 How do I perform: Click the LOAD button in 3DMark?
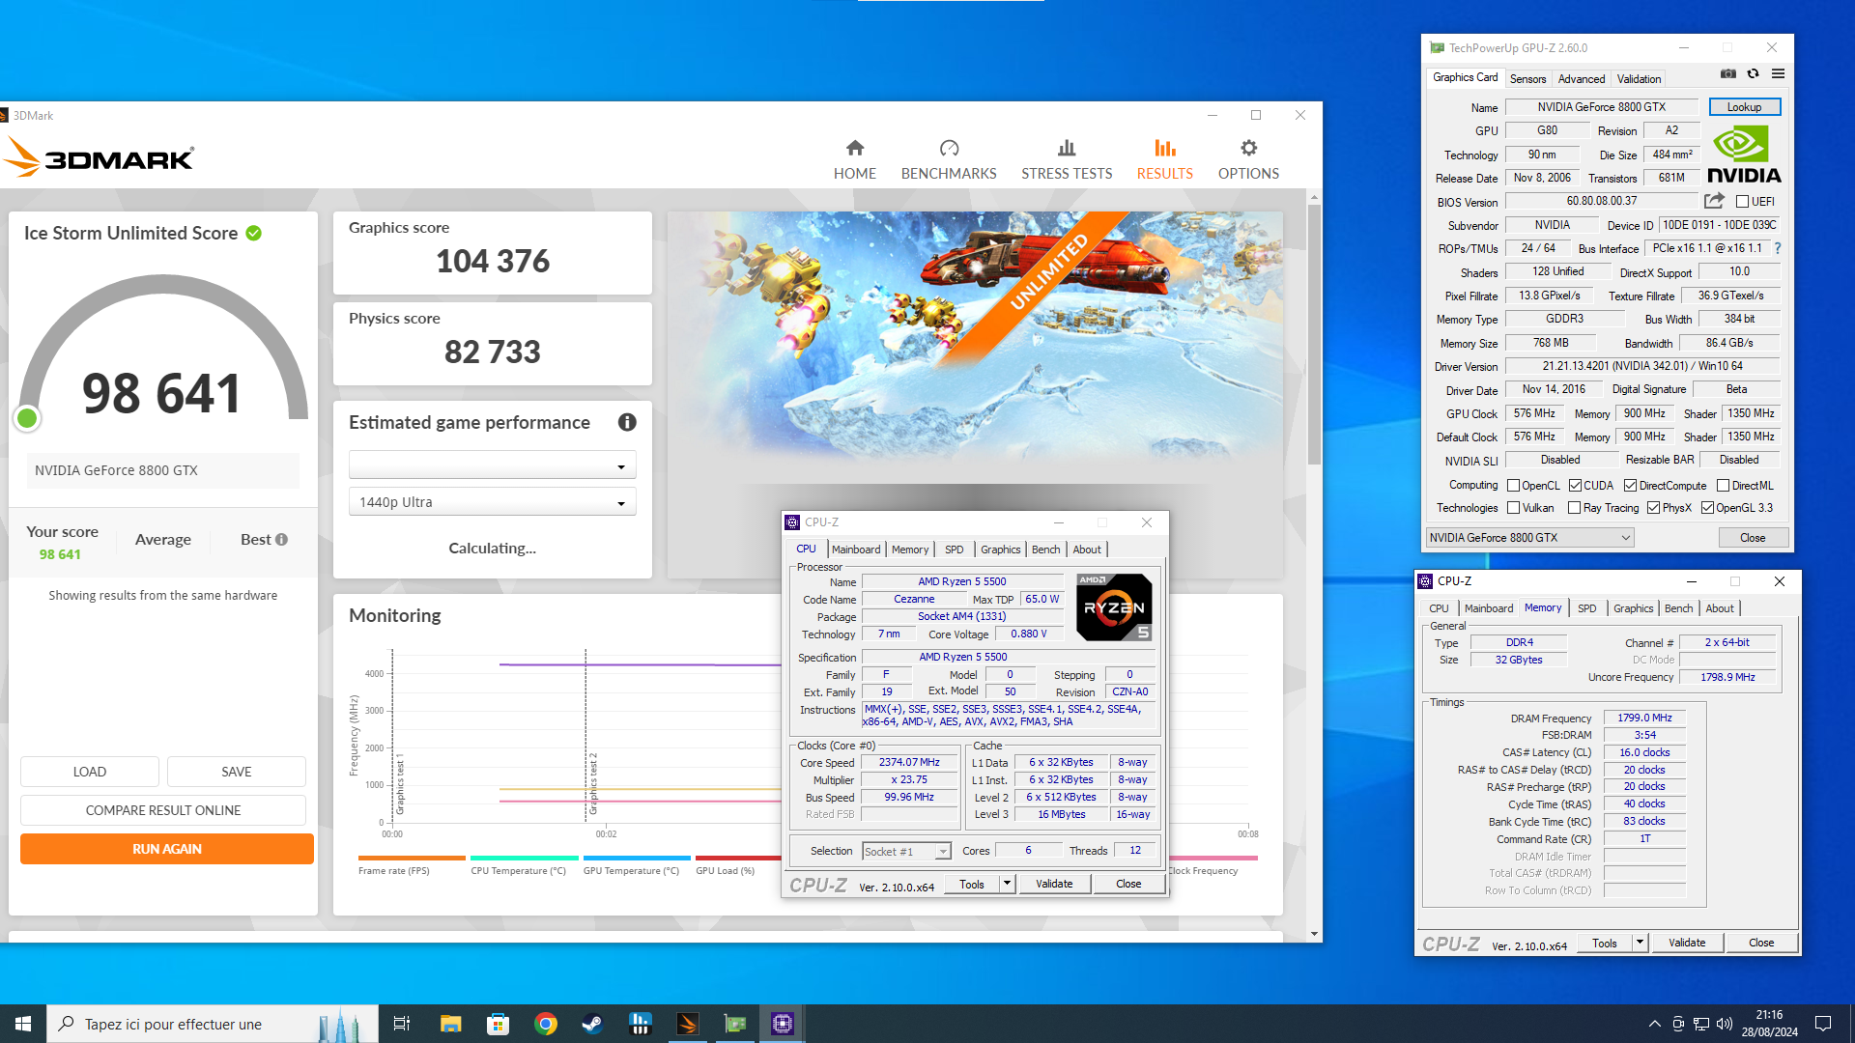pos(90,772)
